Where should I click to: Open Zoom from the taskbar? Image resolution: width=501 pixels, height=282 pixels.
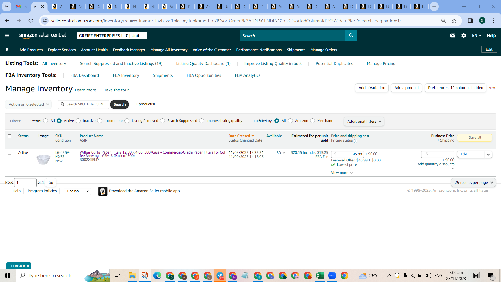click(332, 275)
